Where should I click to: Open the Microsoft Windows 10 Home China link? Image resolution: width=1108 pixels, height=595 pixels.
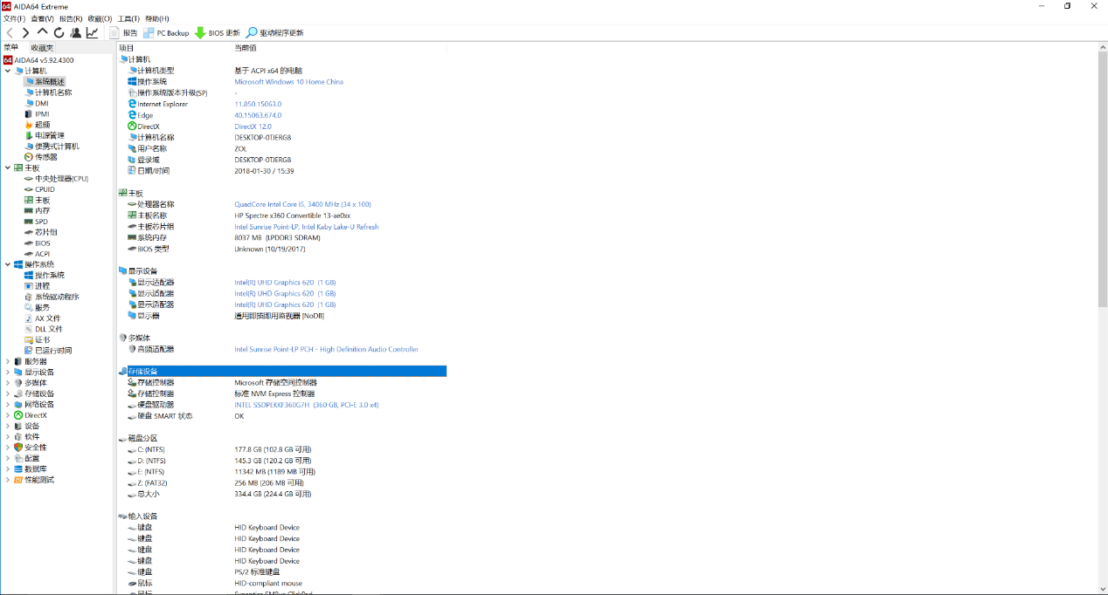(288, 82)
